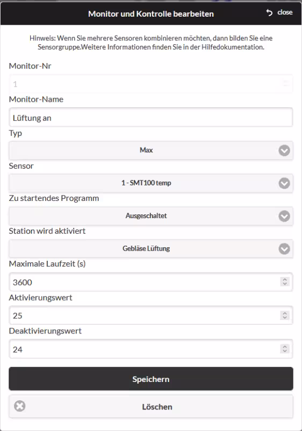Open Sensor dropdown showing SMT100 temp

(x=151, y=183)
